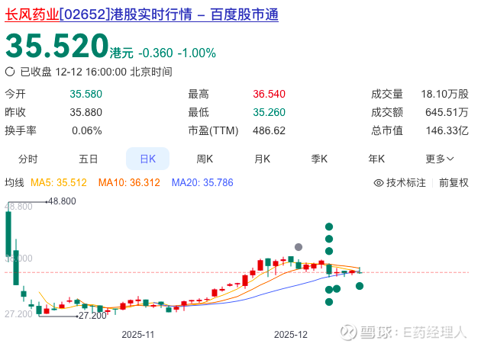Image resolution: width=481 pixels, height=347 pixels.
Task: Click the 最高 value 36.540
Action: click(269, 94)
